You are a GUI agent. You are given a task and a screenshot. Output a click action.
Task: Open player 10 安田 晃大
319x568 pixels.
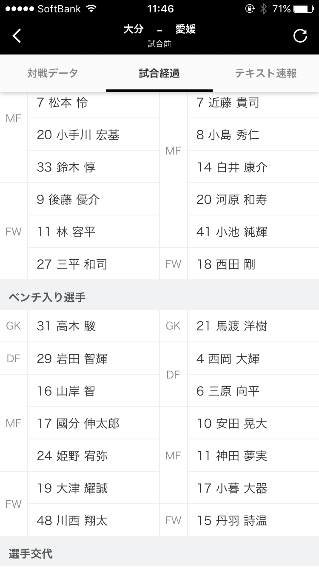(232, 423)
